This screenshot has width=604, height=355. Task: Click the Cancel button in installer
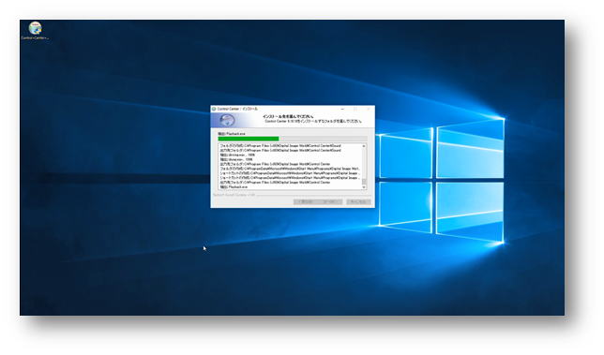tap(358, 201)
